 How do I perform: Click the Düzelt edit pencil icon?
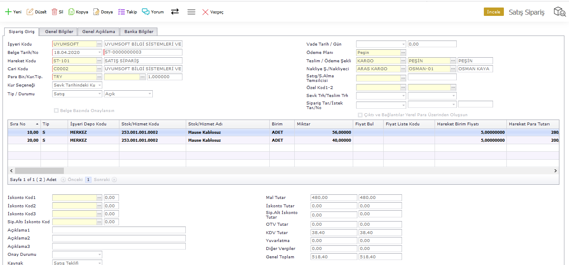(30, 12)
